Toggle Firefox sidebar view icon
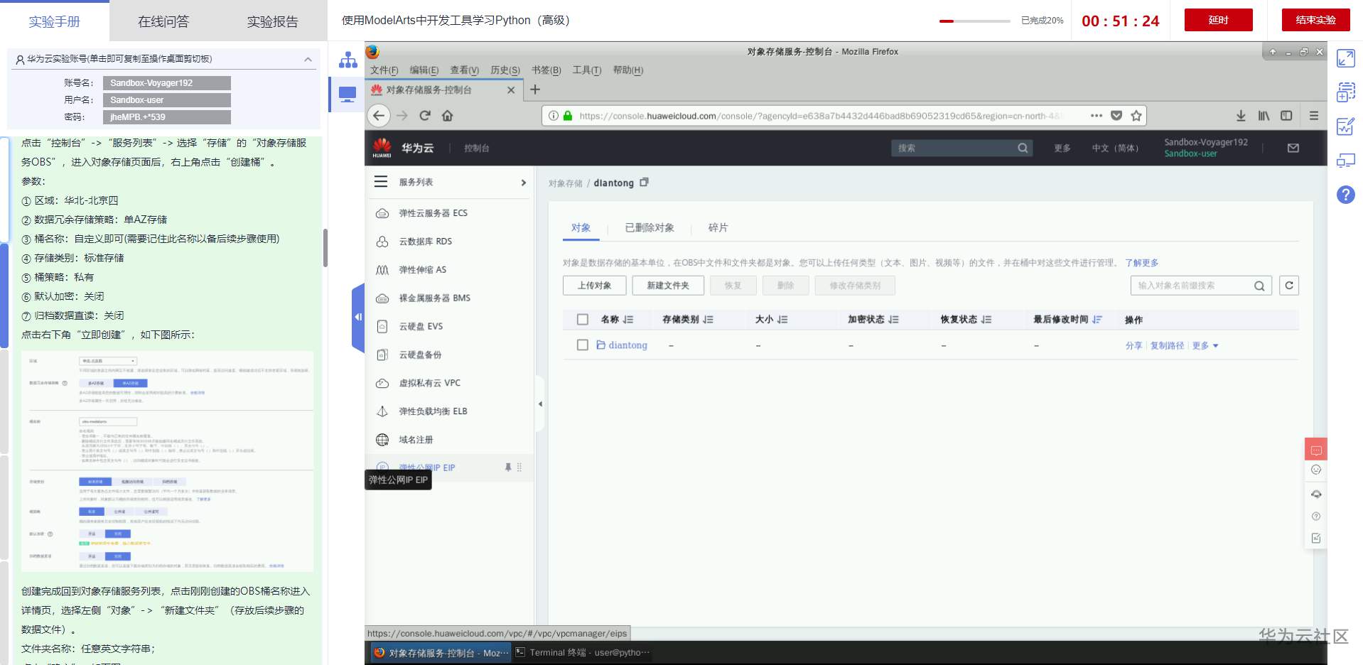This screenshot has width=1363, height=665. pos(1286,116)
